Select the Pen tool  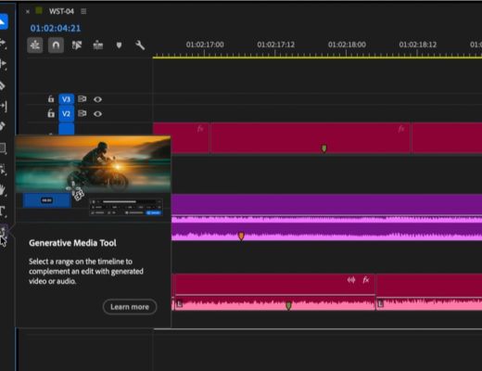[x=3, y=126]
